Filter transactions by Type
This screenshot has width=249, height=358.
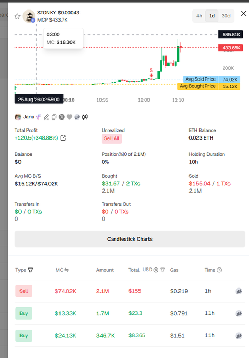click(x=31, y=270)
